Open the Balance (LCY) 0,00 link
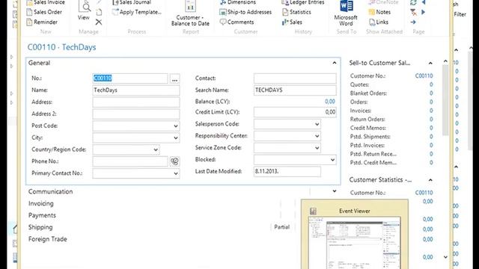479x269 pixels. pos(330,102)
